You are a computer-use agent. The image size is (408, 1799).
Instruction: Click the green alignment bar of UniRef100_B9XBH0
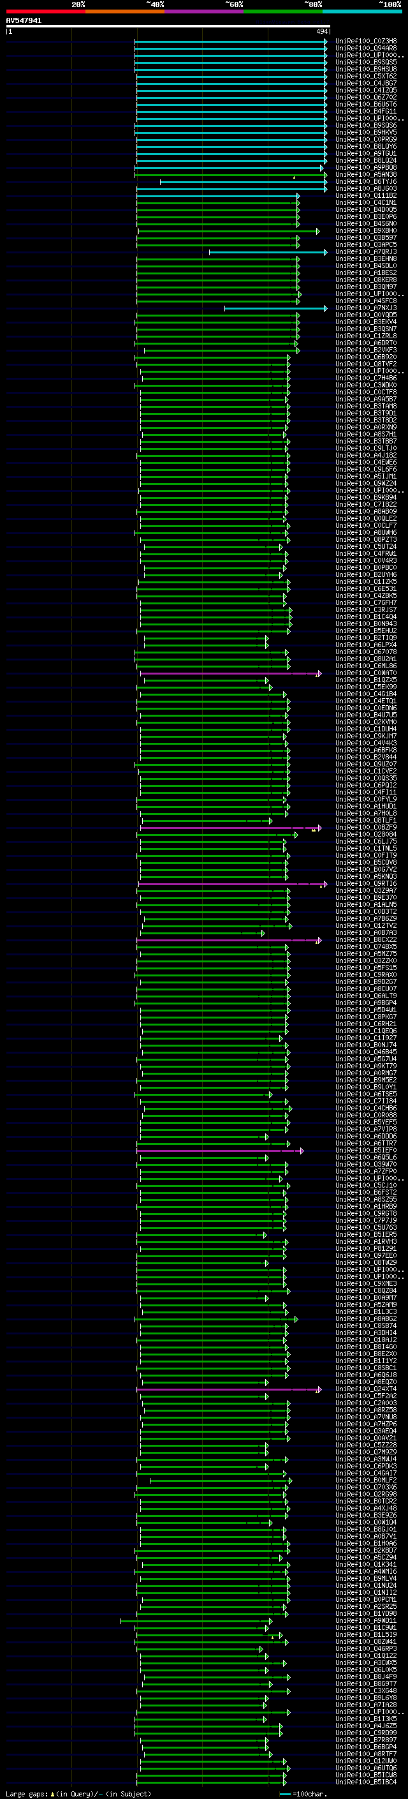pyautogui.click(x=229, y=230)
